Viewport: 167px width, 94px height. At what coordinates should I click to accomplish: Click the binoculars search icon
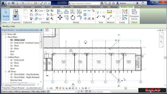tap(102, 3)
